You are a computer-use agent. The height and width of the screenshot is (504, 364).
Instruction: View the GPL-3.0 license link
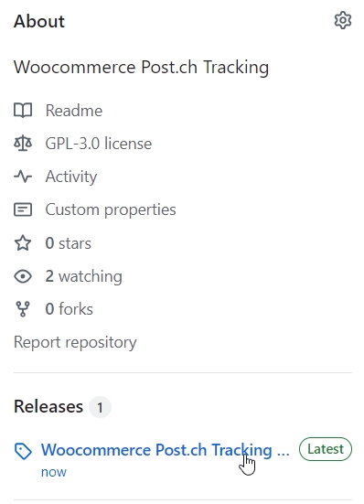point(98,144)
